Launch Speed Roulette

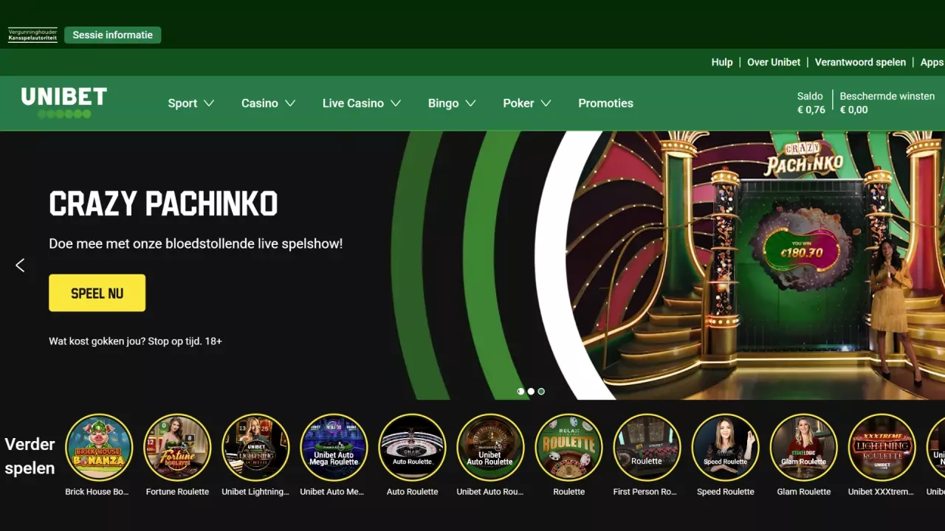[725, 446]
